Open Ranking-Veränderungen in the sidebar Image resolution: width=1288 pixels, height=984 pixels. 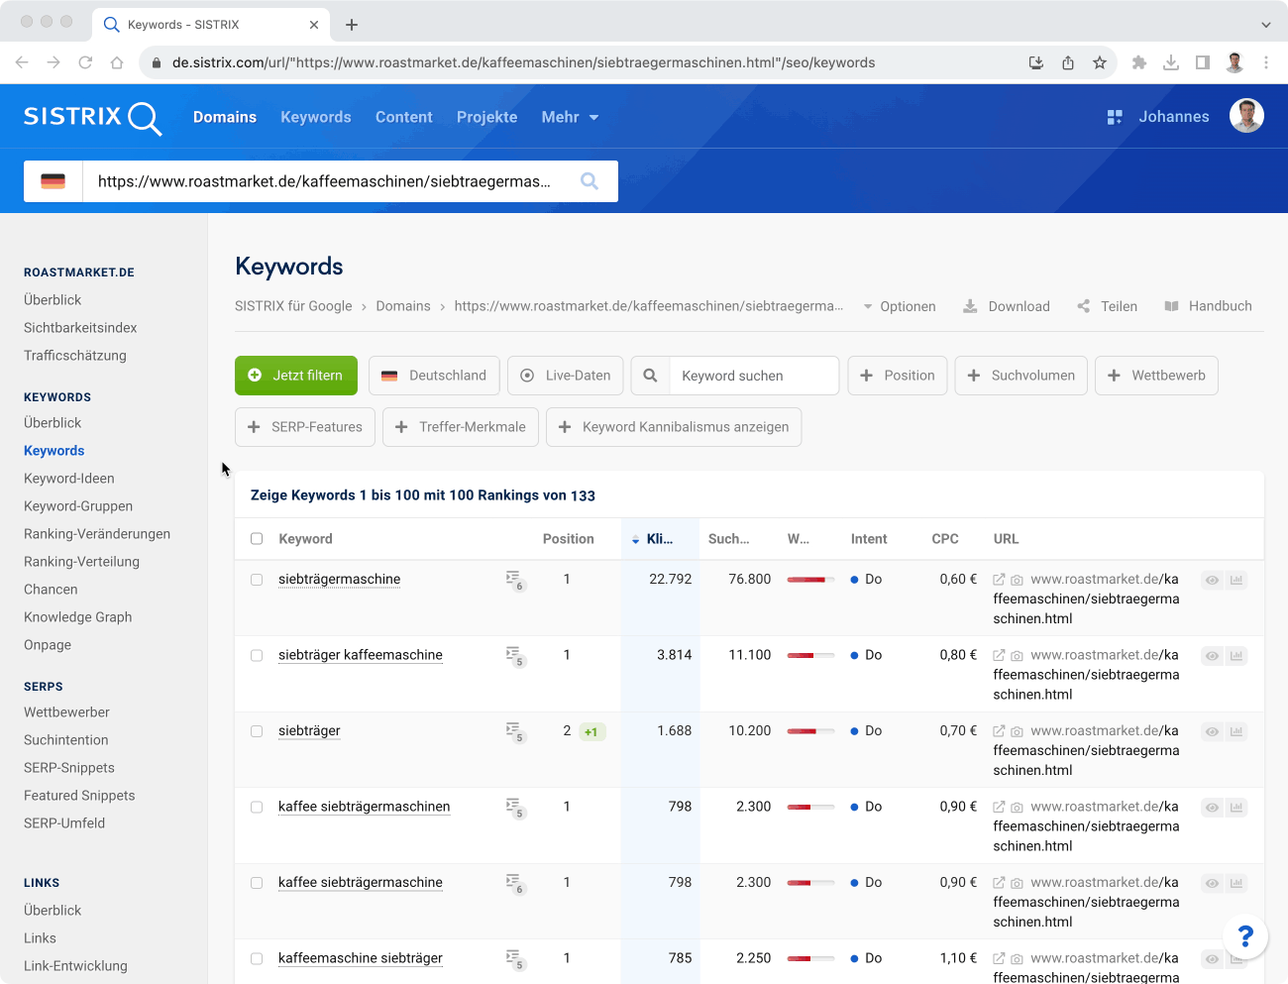[97, 534]
